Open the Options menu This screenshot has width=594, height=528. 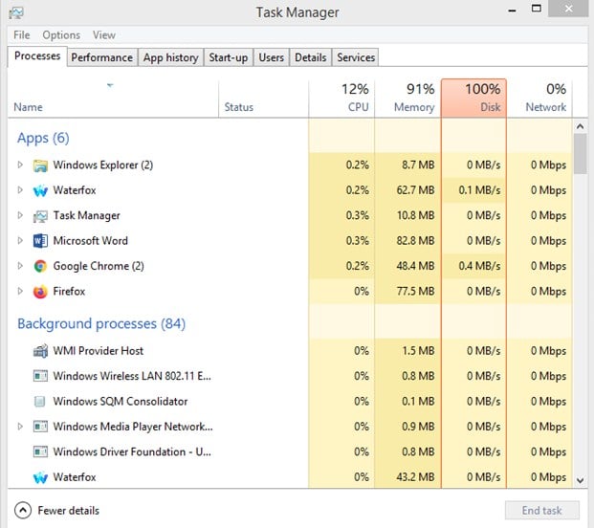61,34
